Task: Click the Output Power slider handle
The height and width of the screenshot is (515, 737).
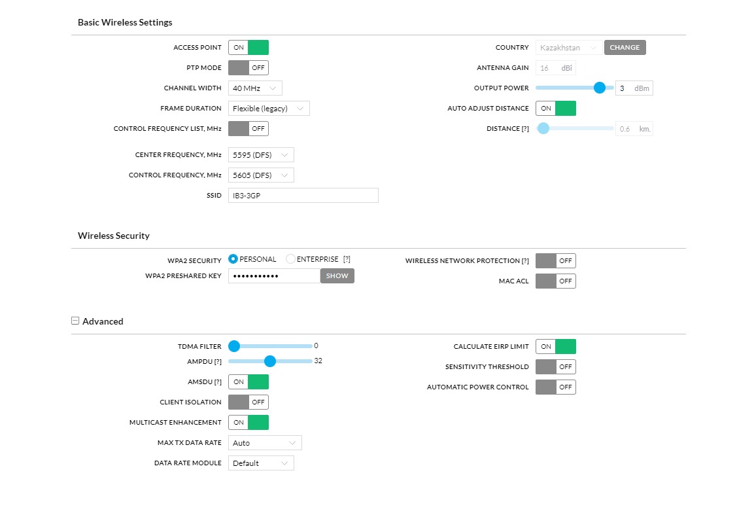Action: click(599, 88)
